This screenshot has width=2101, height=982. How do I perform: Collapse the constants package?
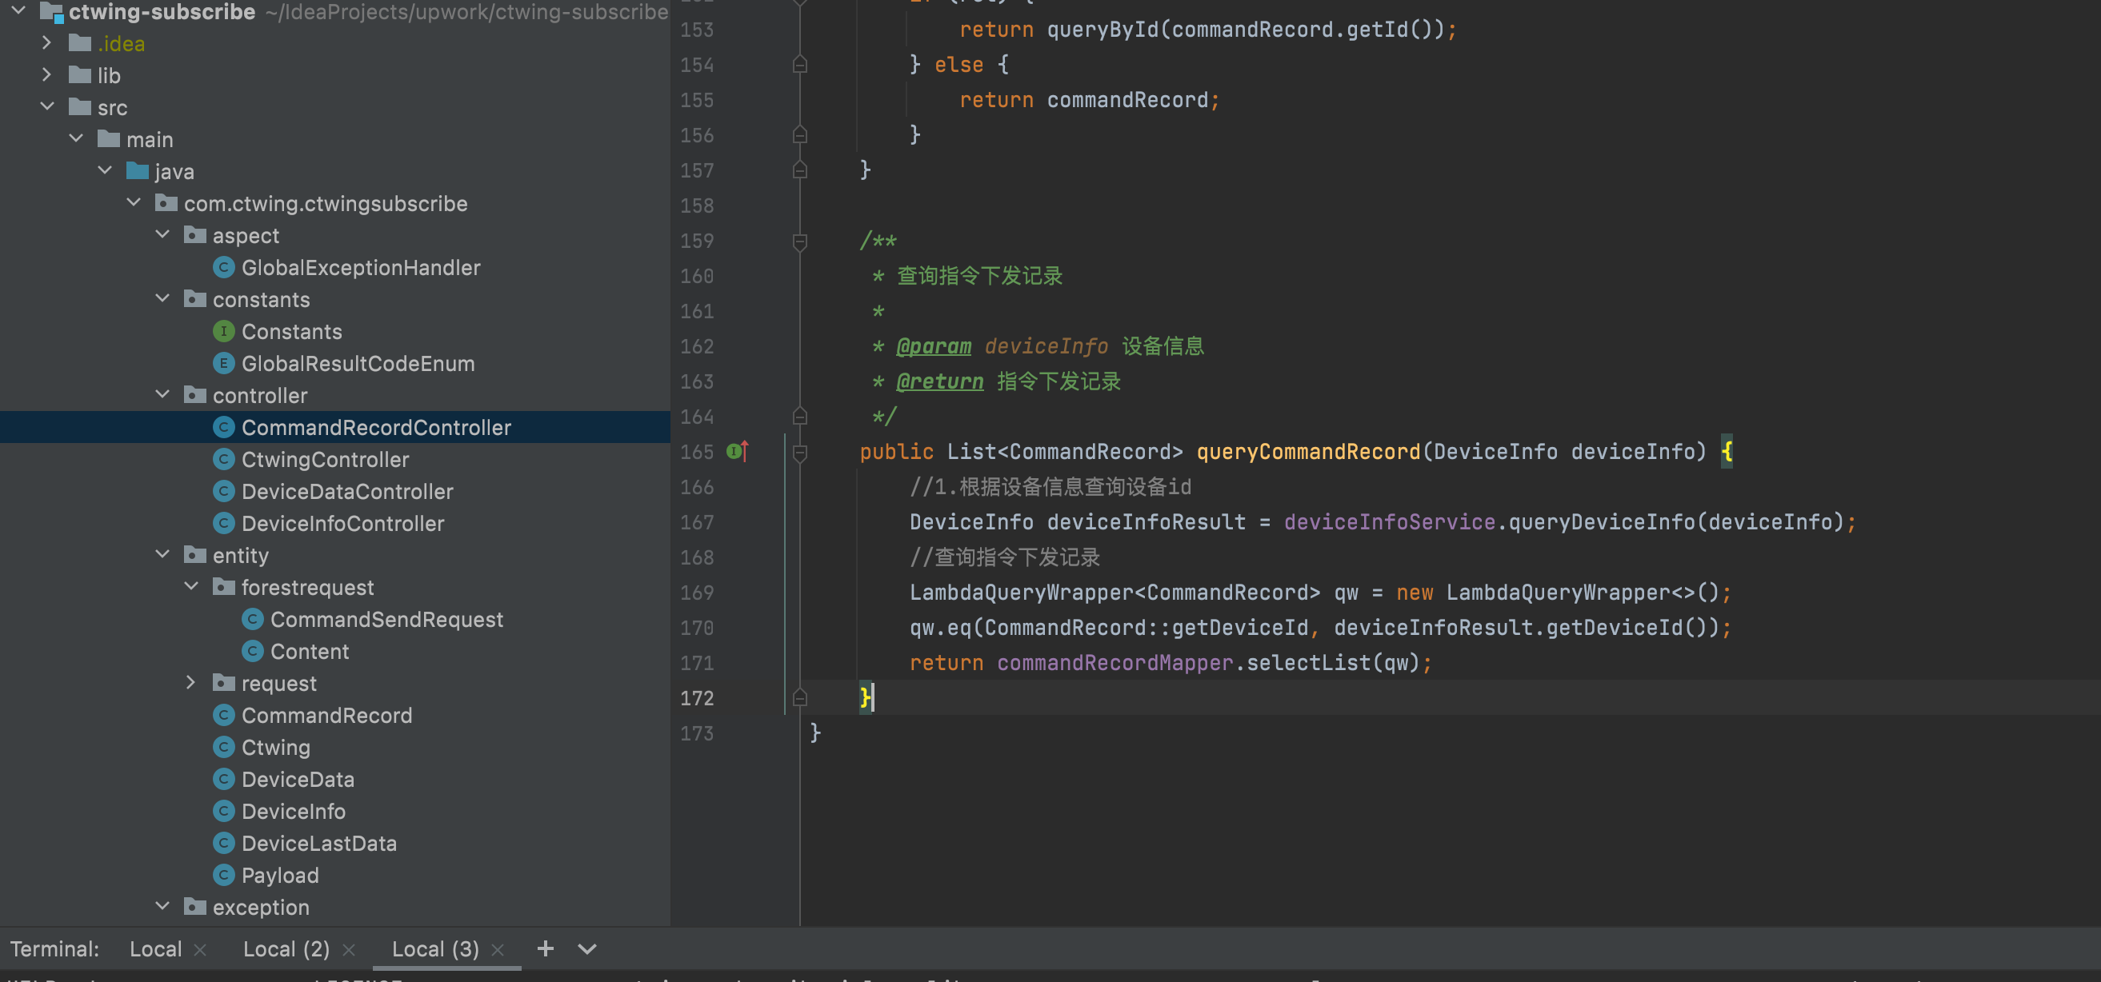click(162, 299)
